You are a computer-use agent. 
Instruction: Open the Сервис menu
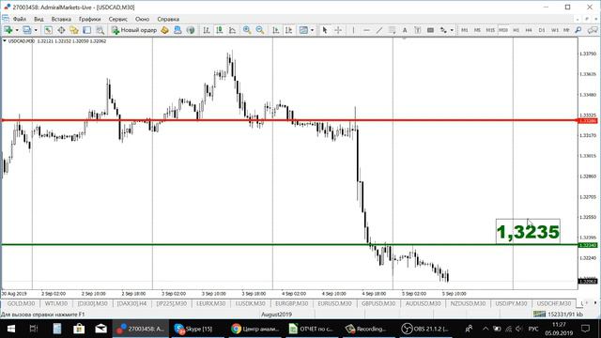pyautogui.click(x=117, y=19)
